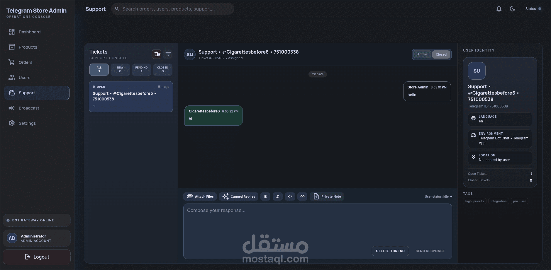Click the Cigarettesbefore6 'hi' message bubble
Image resolution: width=551 pixels, height=270 pixels.
(213, 115)
